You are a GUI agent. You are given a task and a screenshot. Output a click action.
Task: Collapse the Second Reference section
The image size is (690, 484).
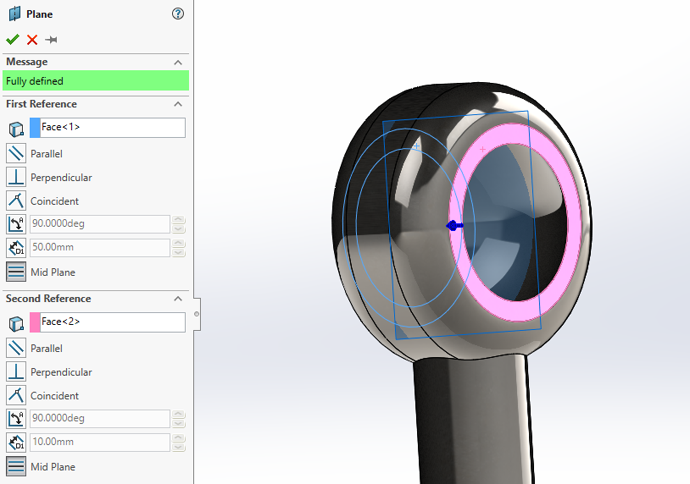[x=178, y=299]
